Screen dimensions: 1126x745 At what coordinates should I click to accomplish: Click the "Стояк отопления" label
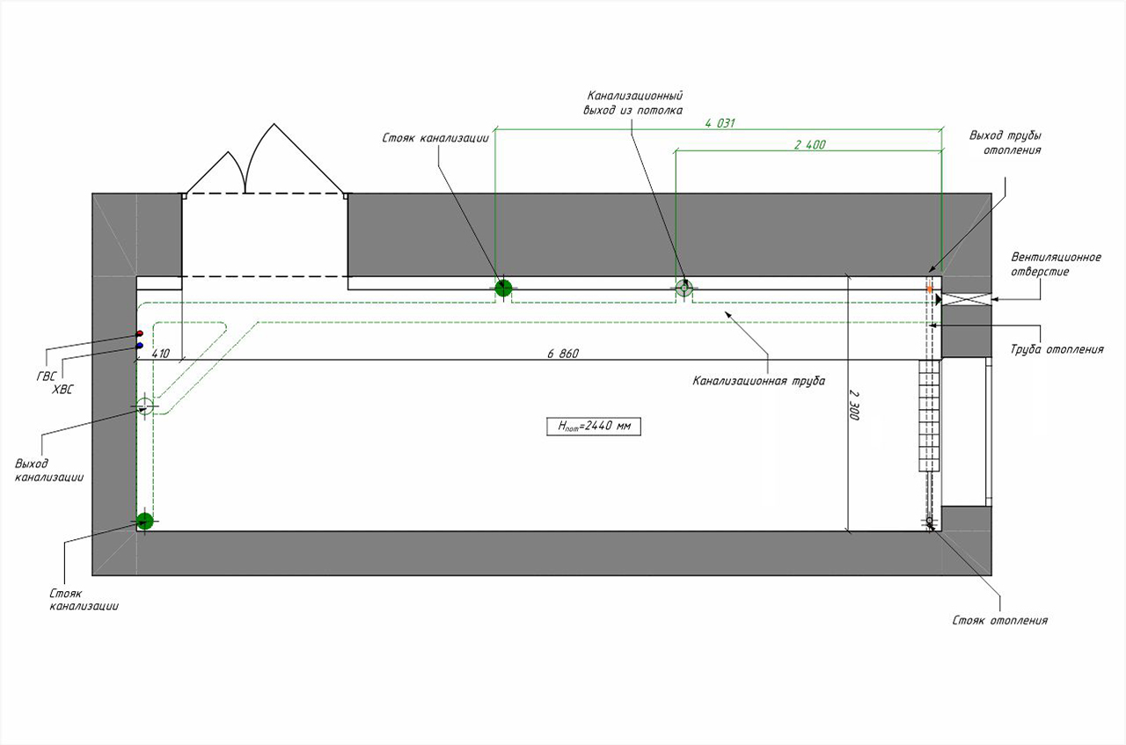click(1000, 620)
